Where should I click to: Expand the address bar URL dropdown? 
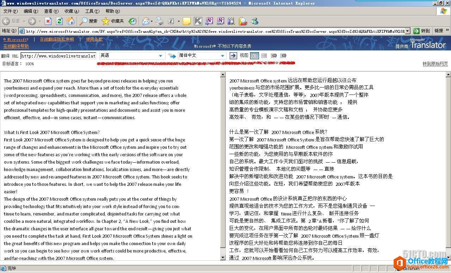(x=408, y=31)
